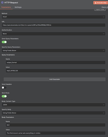Toggle the Send Query Parameters switch
This screenshot has height=137, width=108.
tap(4, 42)
